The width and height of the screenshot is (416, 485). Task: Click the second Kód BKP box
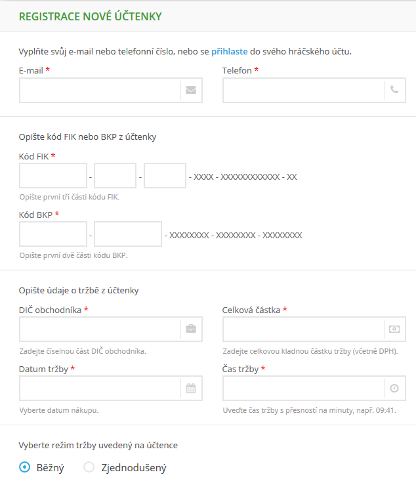pos(128,234)
